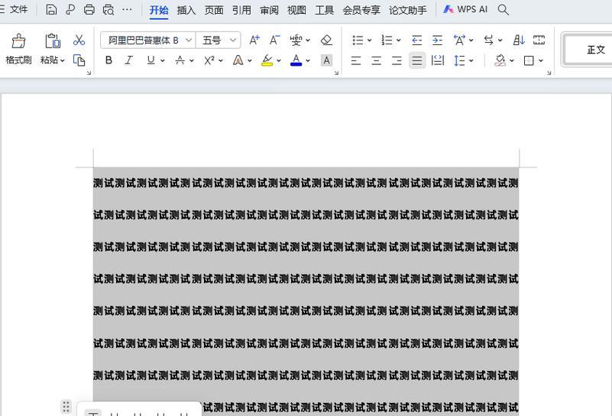612x416 pixels.
Task: Align text right
Action: pos(397,60)
